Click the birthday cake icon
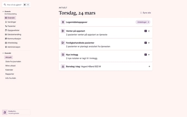The height and width of the screenshot is (117, 187). (63, 66)
